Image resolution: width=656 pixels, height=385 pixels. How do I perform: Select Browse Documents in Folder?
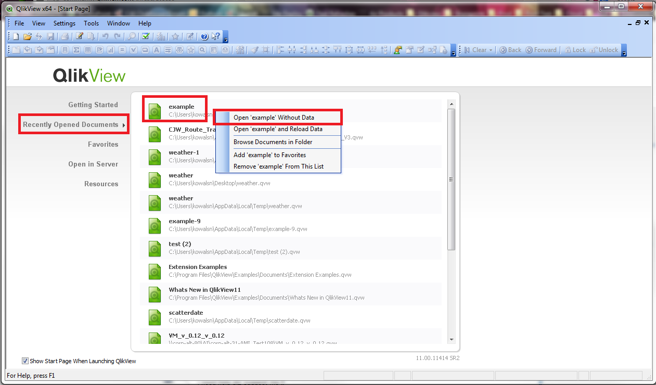278,142
